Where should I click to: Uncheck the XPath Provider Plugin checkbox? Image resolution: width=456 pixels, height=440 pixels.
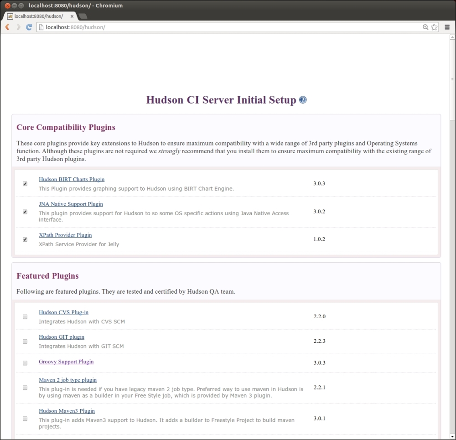coord(25,239)
